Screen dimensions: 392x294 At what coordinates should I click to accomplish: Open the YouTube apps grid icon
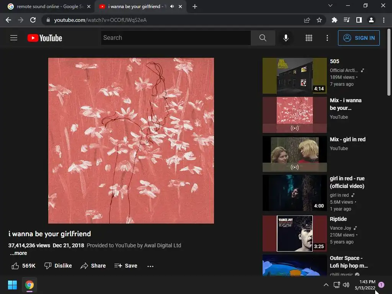(x=309, y=38)
